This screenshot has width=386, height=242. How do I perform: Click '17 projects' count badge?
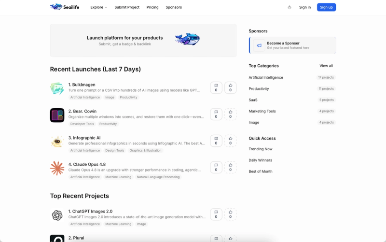tap(326, 77)
